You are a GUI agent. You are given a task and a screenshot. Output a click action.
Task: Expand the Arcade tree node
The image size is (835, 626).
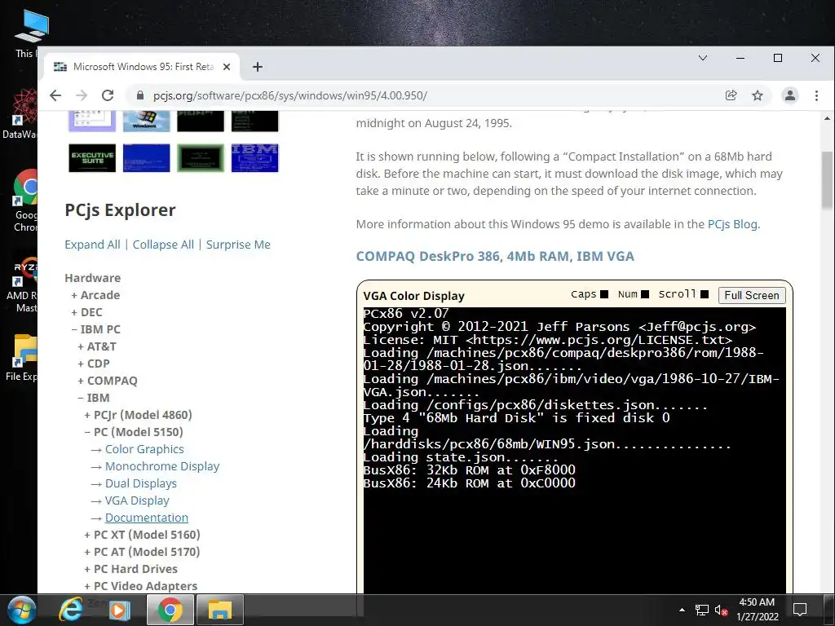pos(95,295)
